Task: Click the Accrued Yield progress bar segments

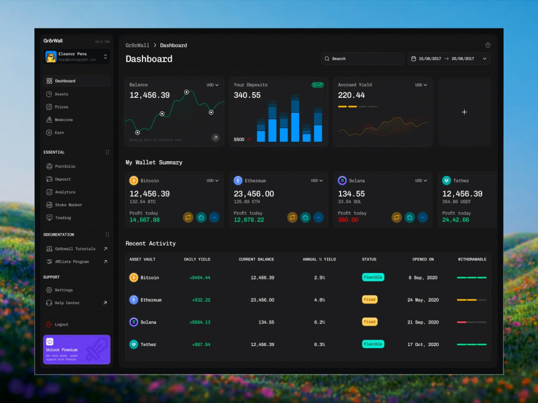Action: pyautogui.click(x=357, y=106)
